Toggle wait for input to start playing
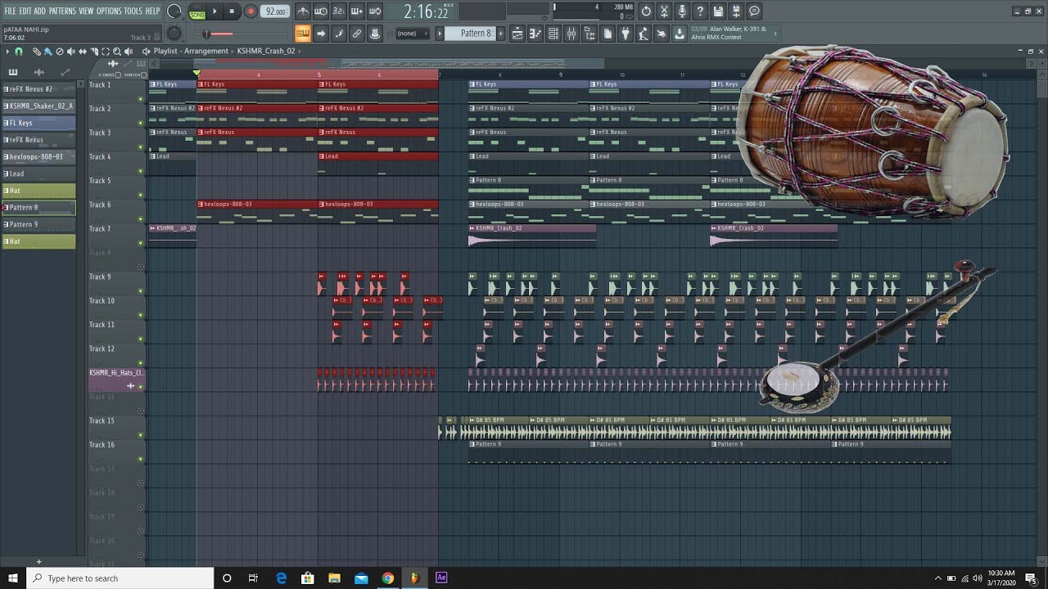This screenshot has height=589, width=1048. [320, 11]
